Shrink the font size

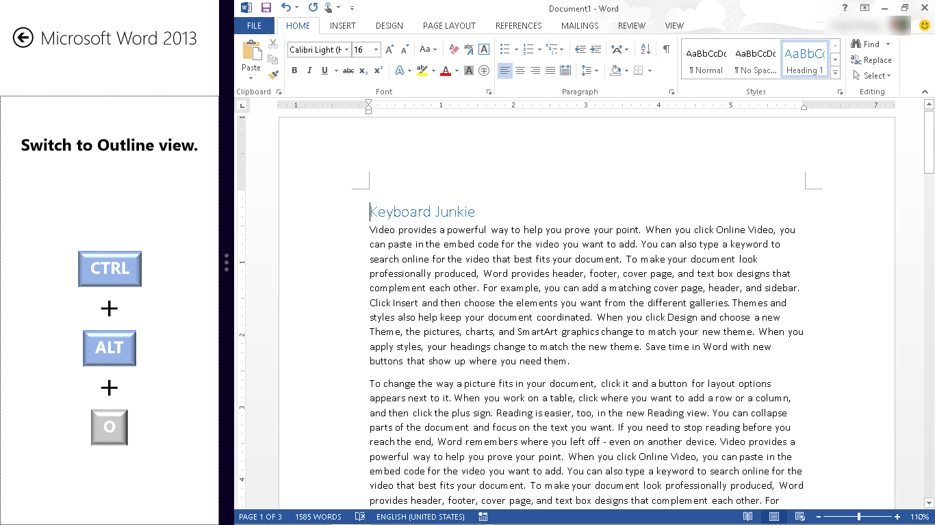coord(405,50)
